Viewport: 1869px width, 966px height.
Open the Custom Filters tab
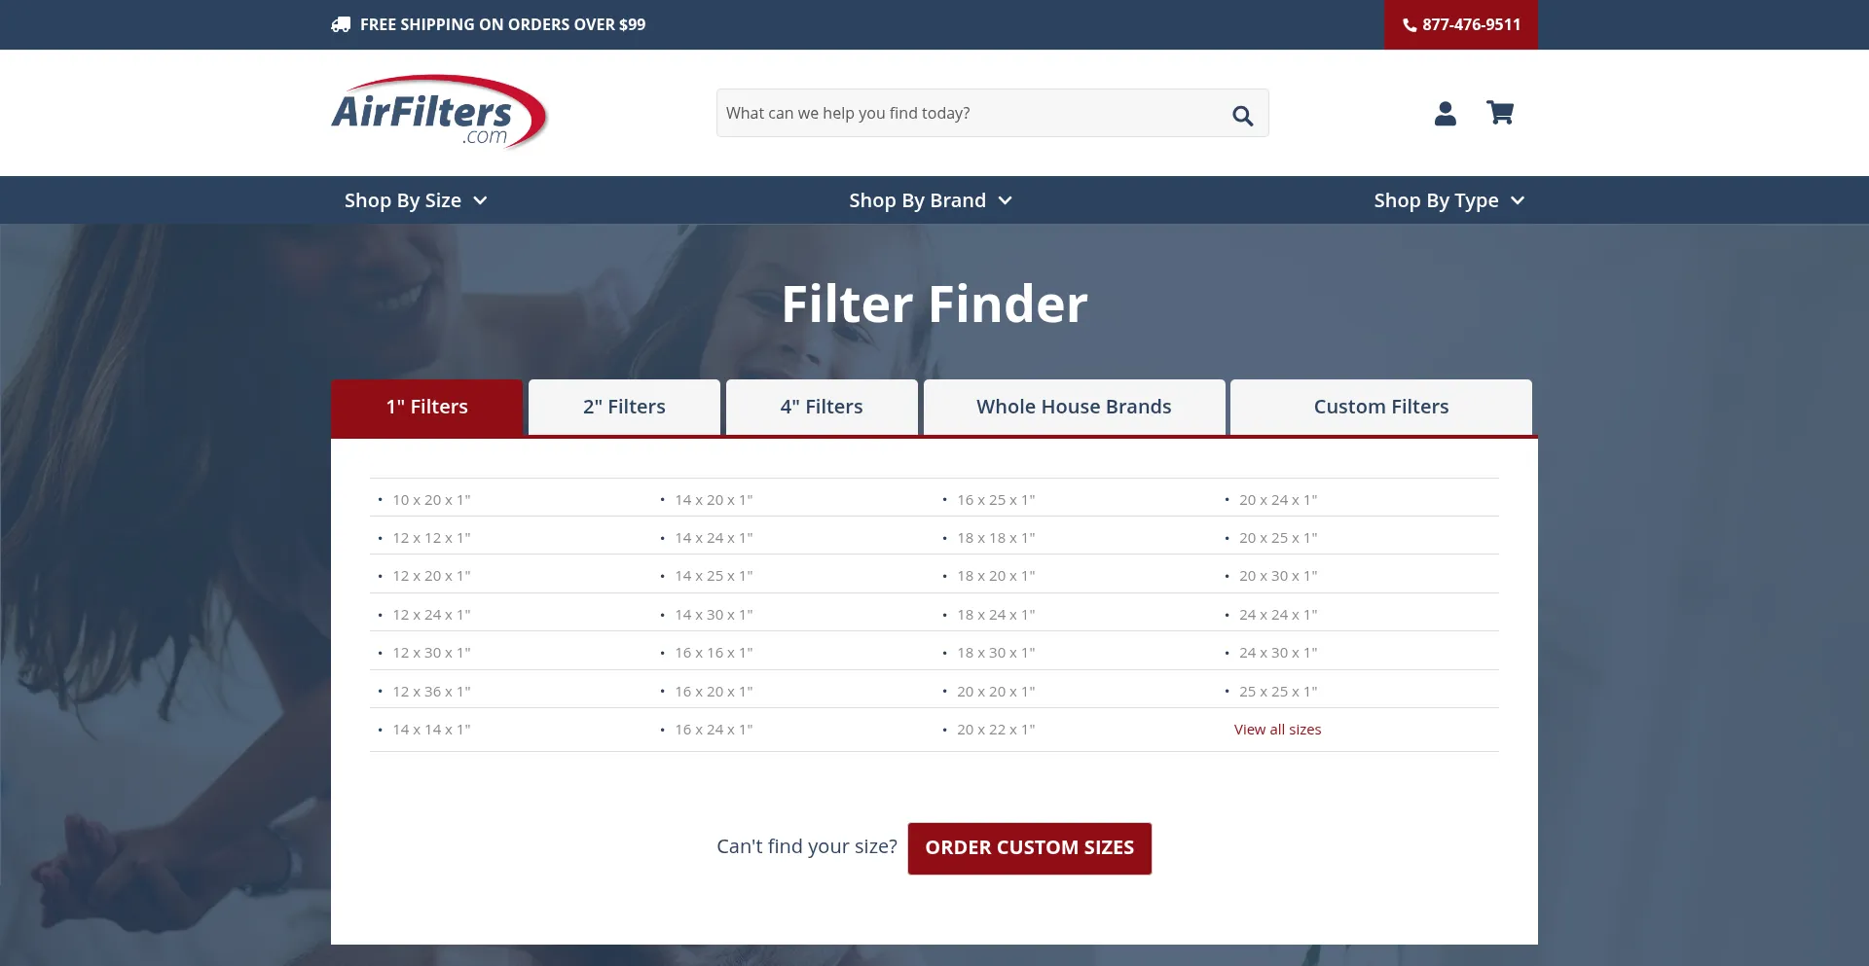(1381, 407)
